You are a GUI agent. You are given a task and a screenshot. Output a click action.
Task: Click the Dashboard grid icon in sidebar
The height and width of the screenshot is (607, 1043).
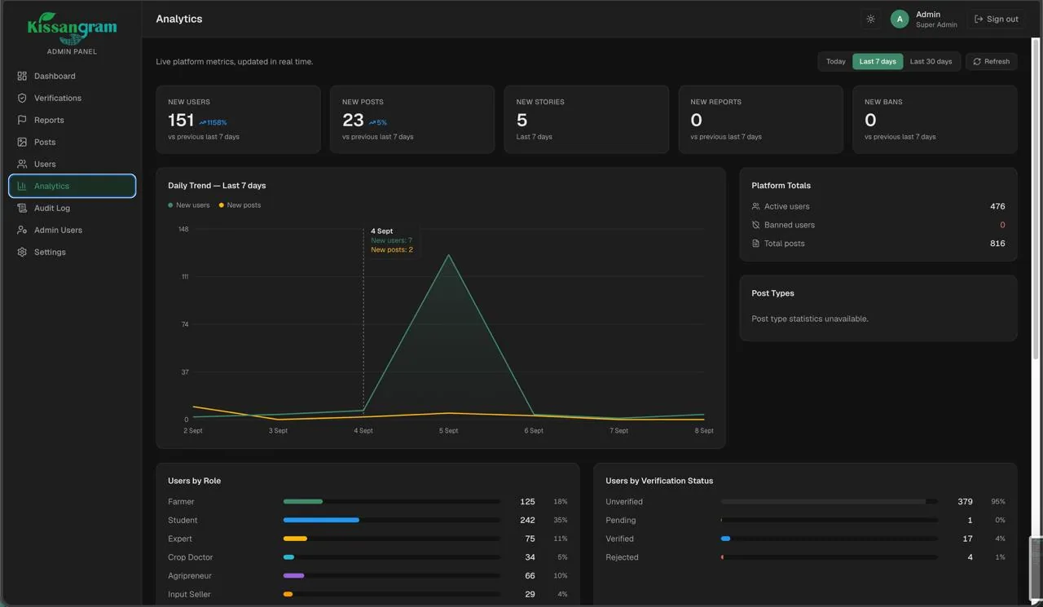pos(22,76)
